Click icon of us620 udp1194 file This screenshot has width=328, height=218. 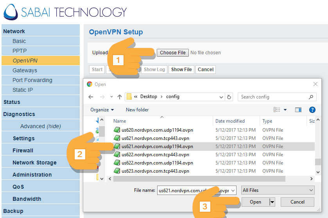[x=117, y=130]
